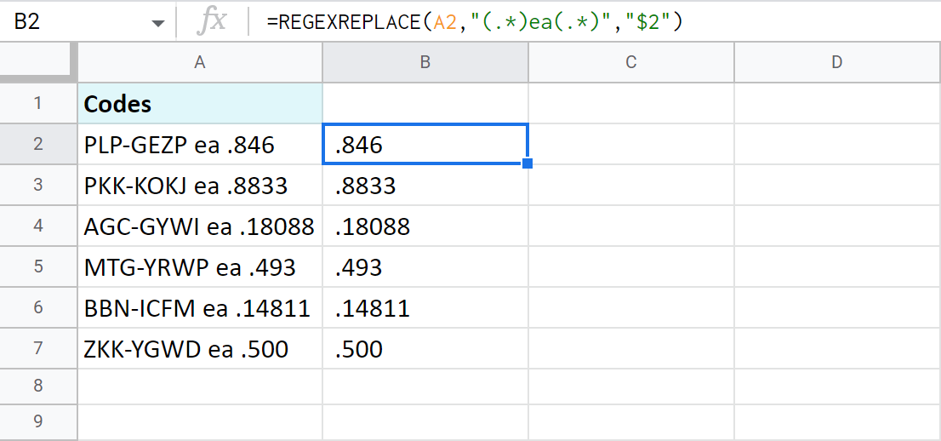The image size is (941, 441).
Task: Select cell with ZKK-YGWD ea .500
Action: pyautogui.click(x=200, y=349)
